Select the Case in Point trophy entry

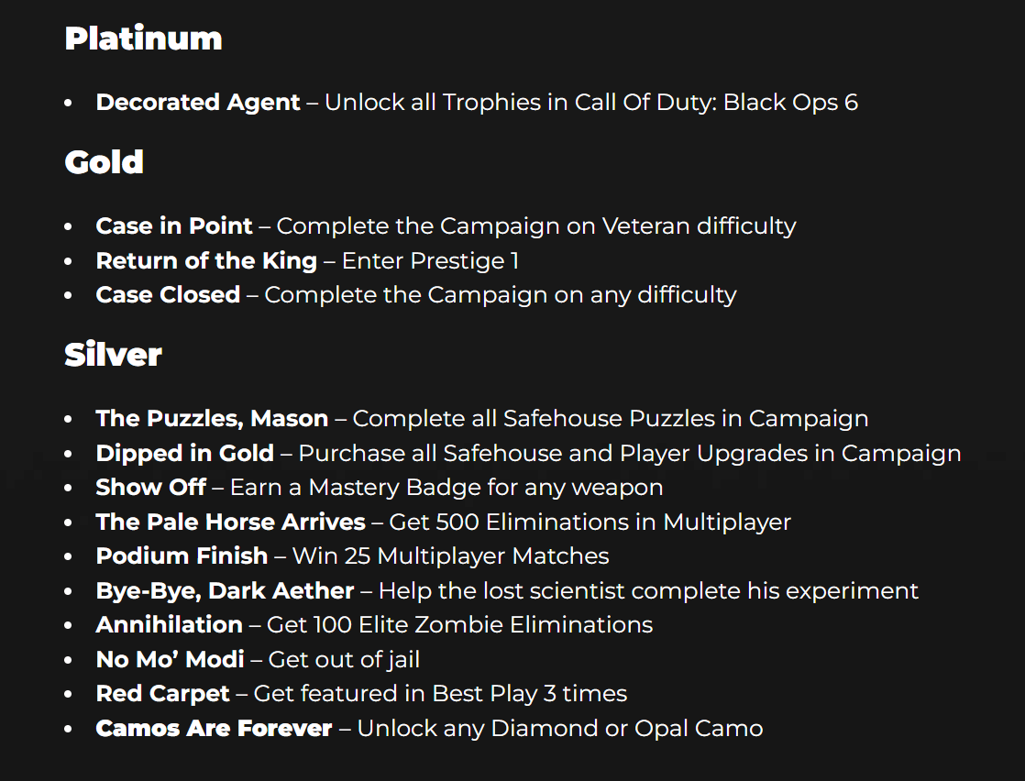174,225
